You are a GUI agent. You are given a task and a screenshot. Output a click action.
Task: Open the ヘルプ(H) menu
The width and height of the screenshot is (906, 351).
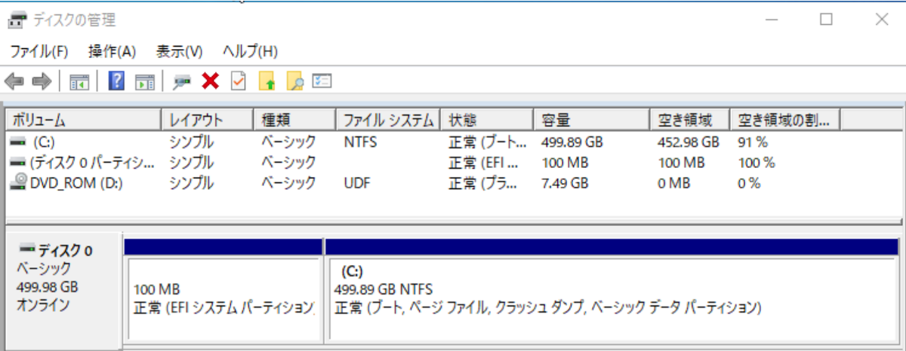(250, 51)
